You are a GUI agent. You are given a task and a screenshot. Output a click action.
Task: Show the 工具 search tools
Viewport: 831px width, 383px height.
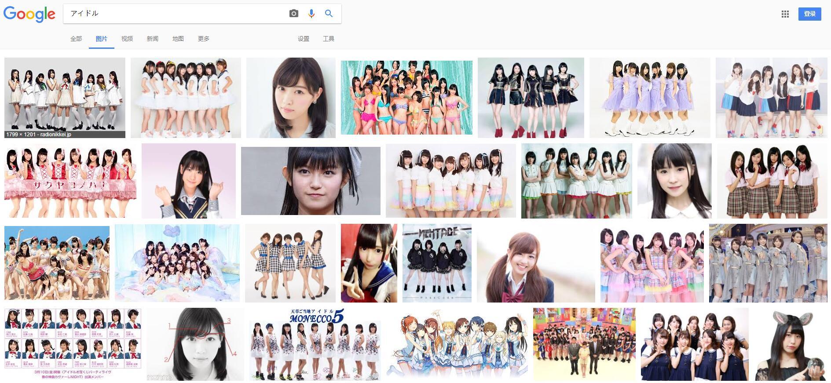(329, 39)
